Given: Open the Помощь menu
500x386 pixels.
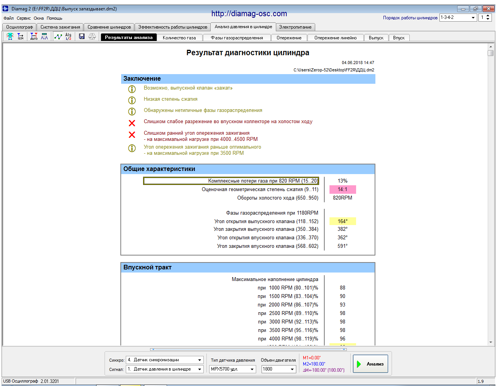Looking at the screenshot, I should (54, 18).
